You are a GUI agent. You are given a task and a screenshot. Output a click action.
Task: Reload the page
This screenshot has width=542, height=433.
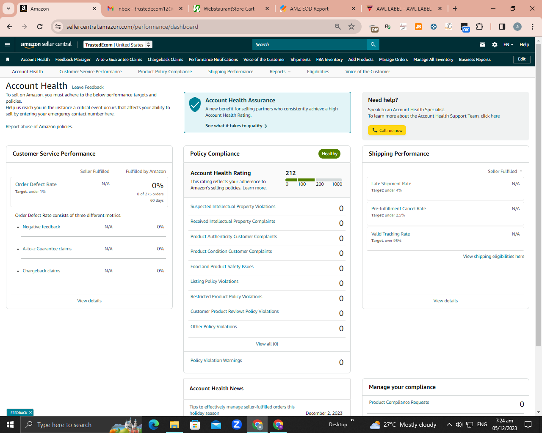click(x=40, y=27)
